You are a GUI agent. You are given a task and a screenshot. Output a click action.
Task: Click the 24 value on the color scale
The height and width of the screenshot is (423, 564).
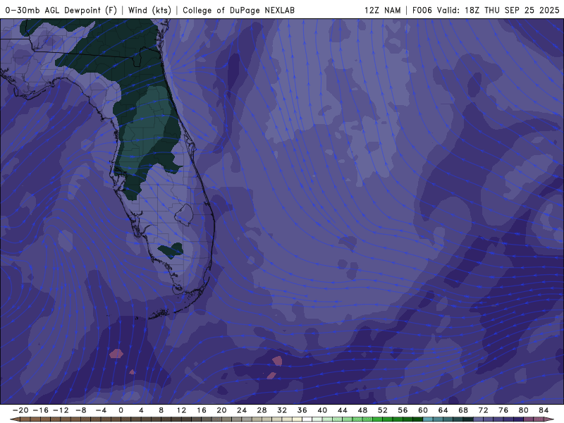[x=242, y=410]
